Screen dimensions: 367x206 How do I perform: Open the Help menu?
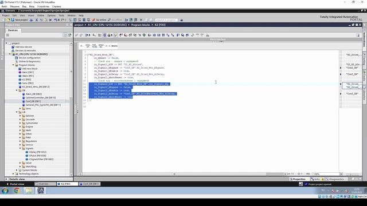81,15
